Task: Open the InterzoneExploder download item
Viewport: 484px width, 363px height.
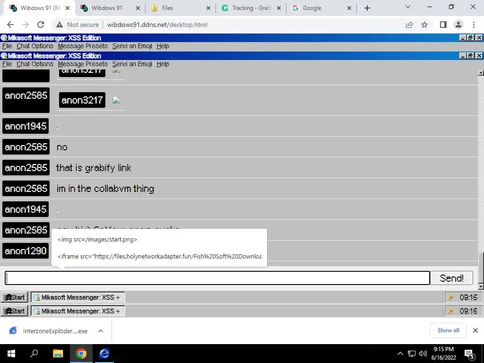Action: click(49, 331)
